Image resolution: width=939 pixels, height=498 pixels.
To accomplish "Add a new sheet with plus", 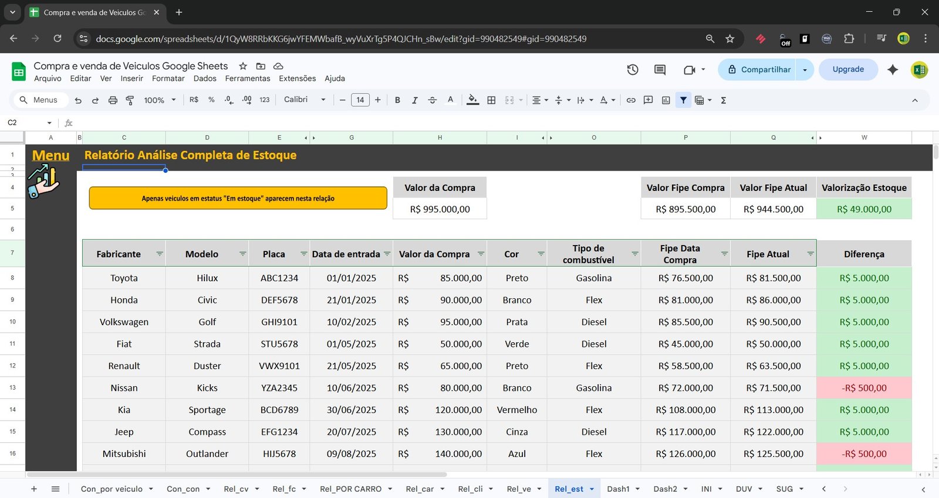I will point(34,489).
